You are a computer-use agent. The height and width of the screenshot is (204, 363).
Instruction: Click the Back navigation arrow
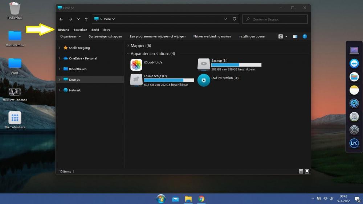pos(61,19)
